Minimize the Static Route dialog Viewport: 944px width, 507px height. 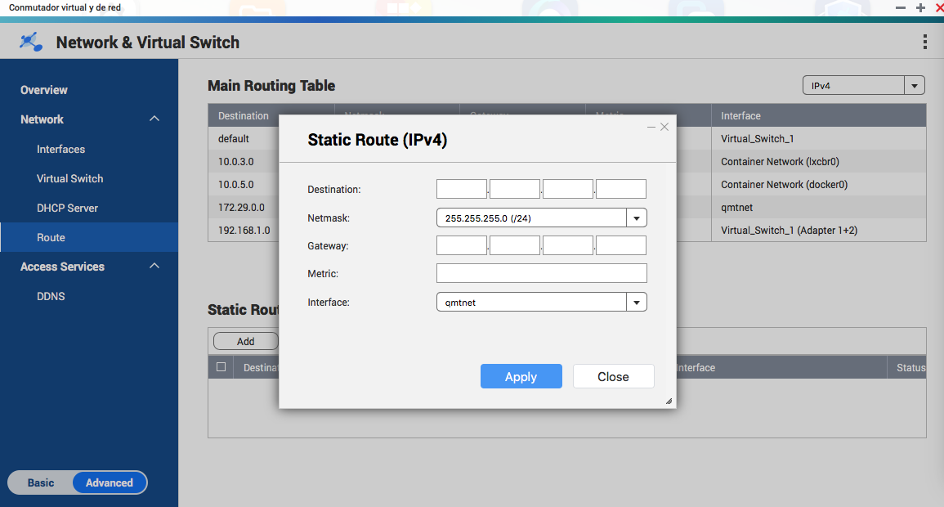point(651,127)
